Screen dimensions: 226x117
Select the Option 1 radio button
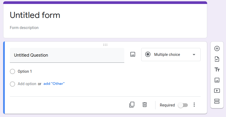click(x=12, y=71)
